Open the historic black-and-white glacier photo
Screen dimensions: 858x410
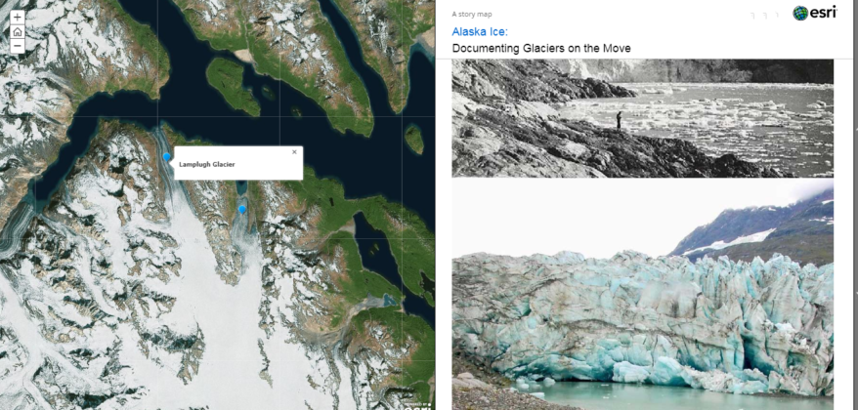click(x=642, y=118)
